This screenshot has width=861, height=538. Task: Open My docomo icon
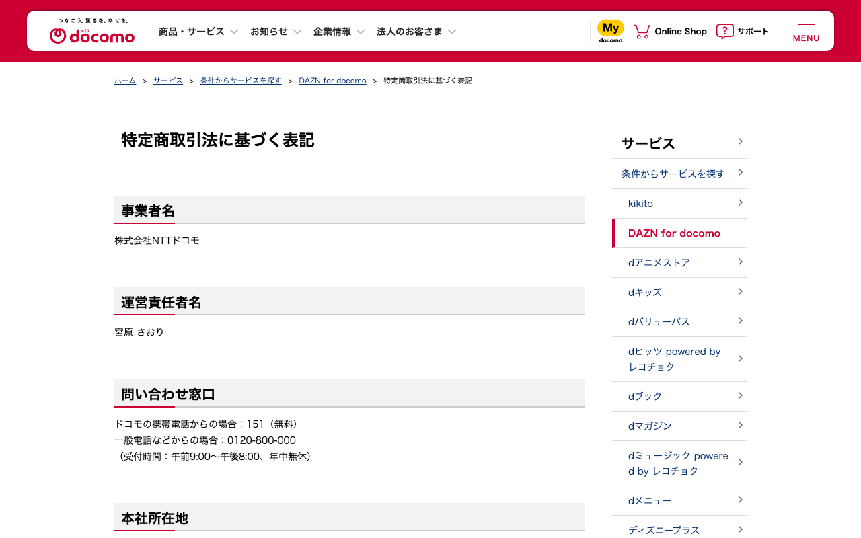(x=611, y=31)
